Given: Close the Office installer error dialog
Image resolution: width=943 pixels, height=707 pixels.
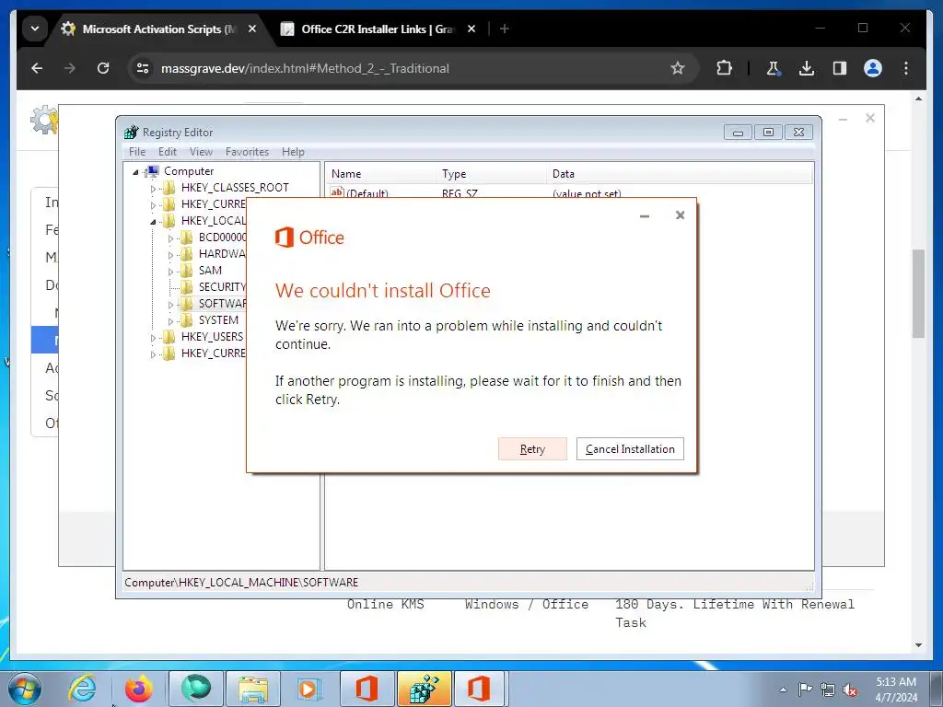Looking at the screenshot, I should (681, 215).
